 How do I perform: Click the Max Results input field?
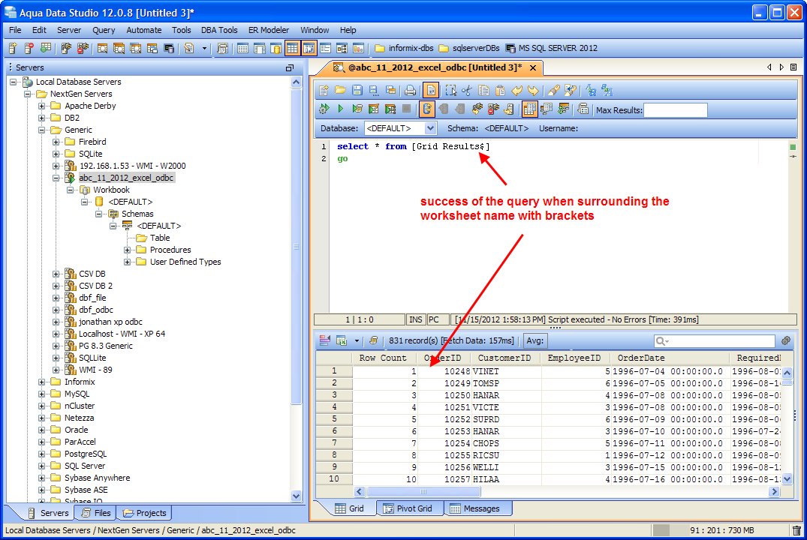tap(676, 110)
